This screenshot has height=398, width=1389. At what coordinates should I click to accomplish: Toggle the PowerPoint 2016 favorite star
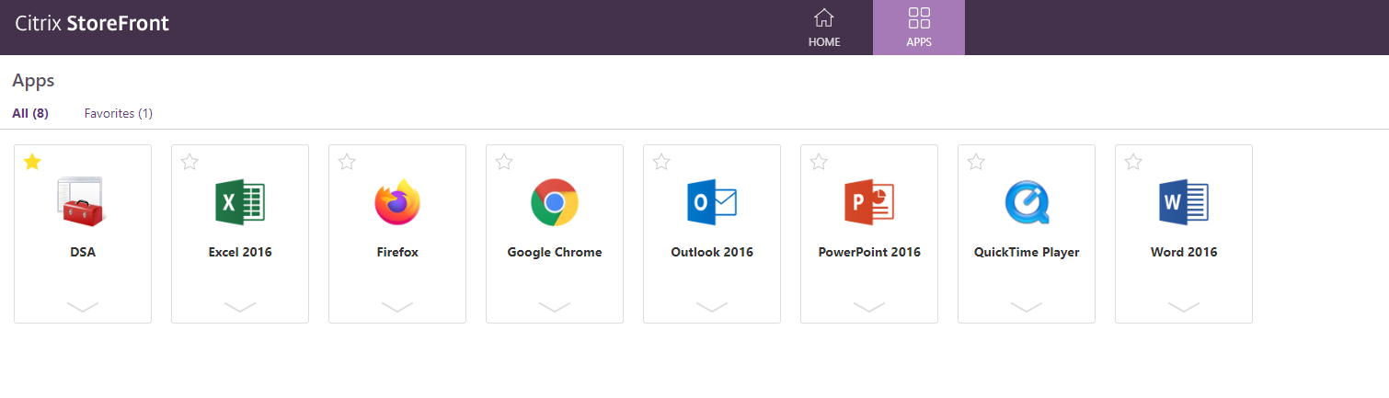(819, 162)
